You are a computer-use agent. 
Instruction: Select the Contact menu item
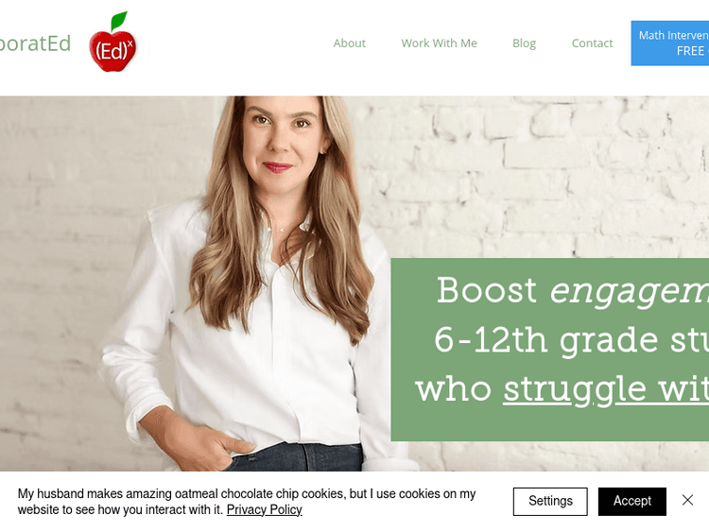point(592,43)
